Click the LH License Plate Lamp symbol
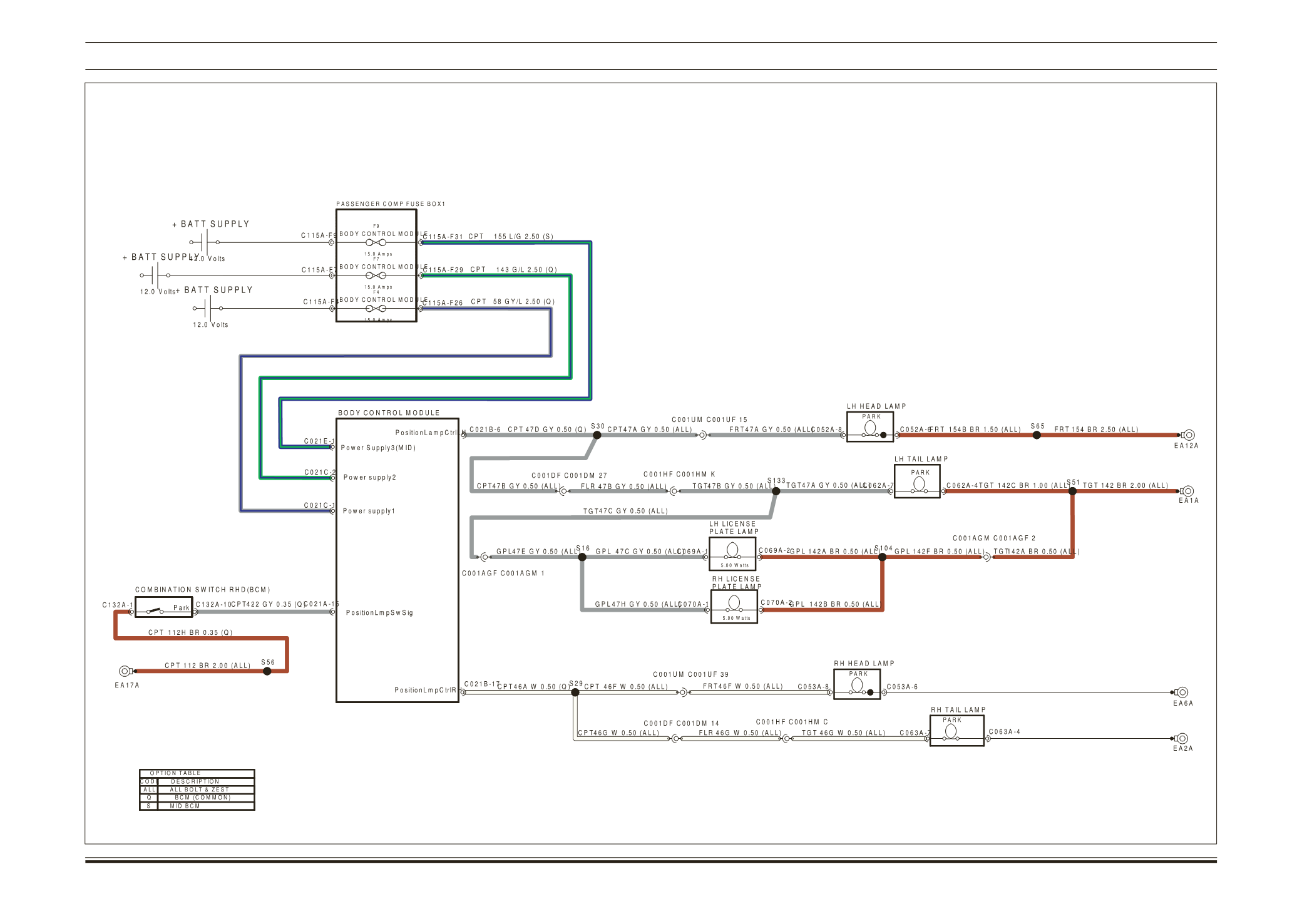The height and width of the screenshot is (921, 1302). pos(732,550)
